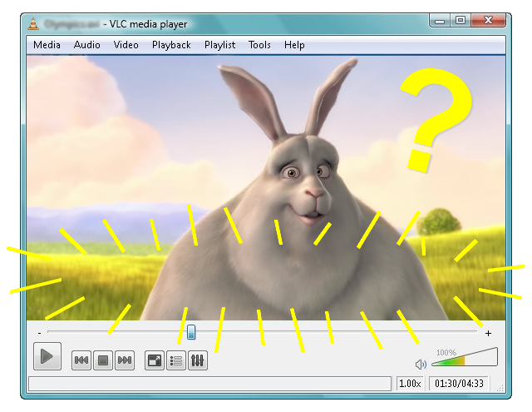Viewport: 532px width, 412px height.
Task: Start playback with the Play button
Action: [x=47, y=356]
